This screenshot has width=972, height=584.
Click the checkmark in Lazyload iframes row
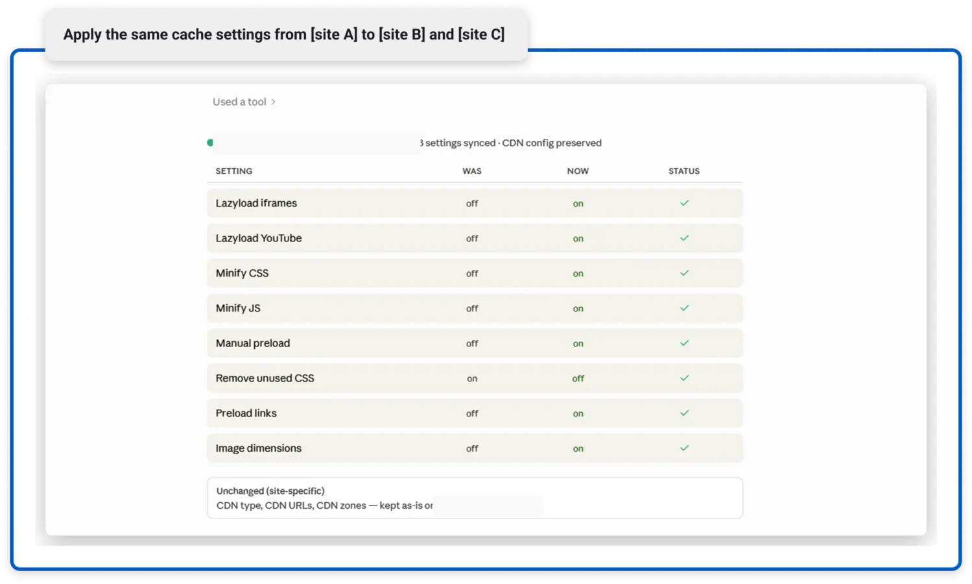[684, 203]
